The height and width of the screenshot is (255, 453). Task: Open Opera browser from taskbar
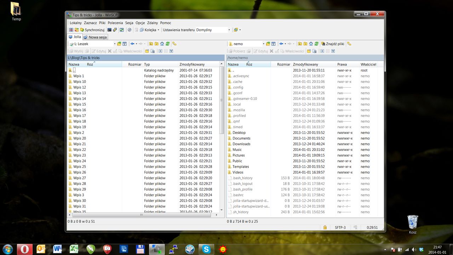24,249
